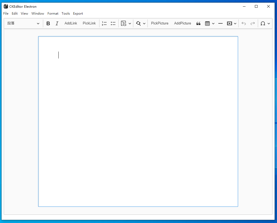This screenshot has height=223, width=277.
Task: Insert a table
Action: [208, 23]
